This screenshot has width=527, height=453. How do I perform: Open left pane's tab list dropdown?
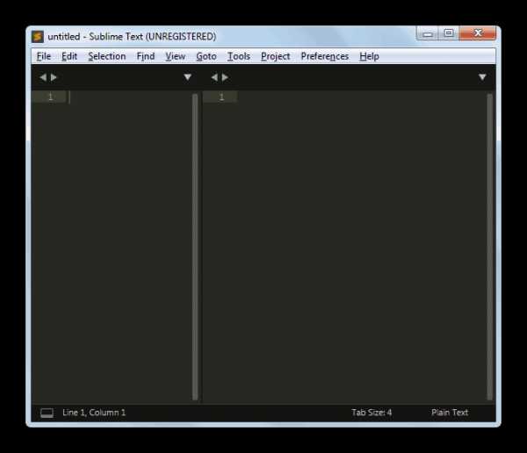(188, 77)
